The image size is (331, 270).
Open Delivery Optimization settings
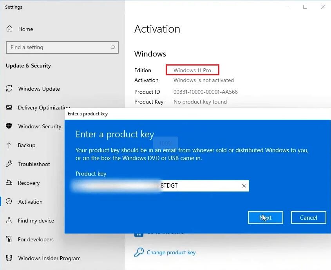coord(44,108)
